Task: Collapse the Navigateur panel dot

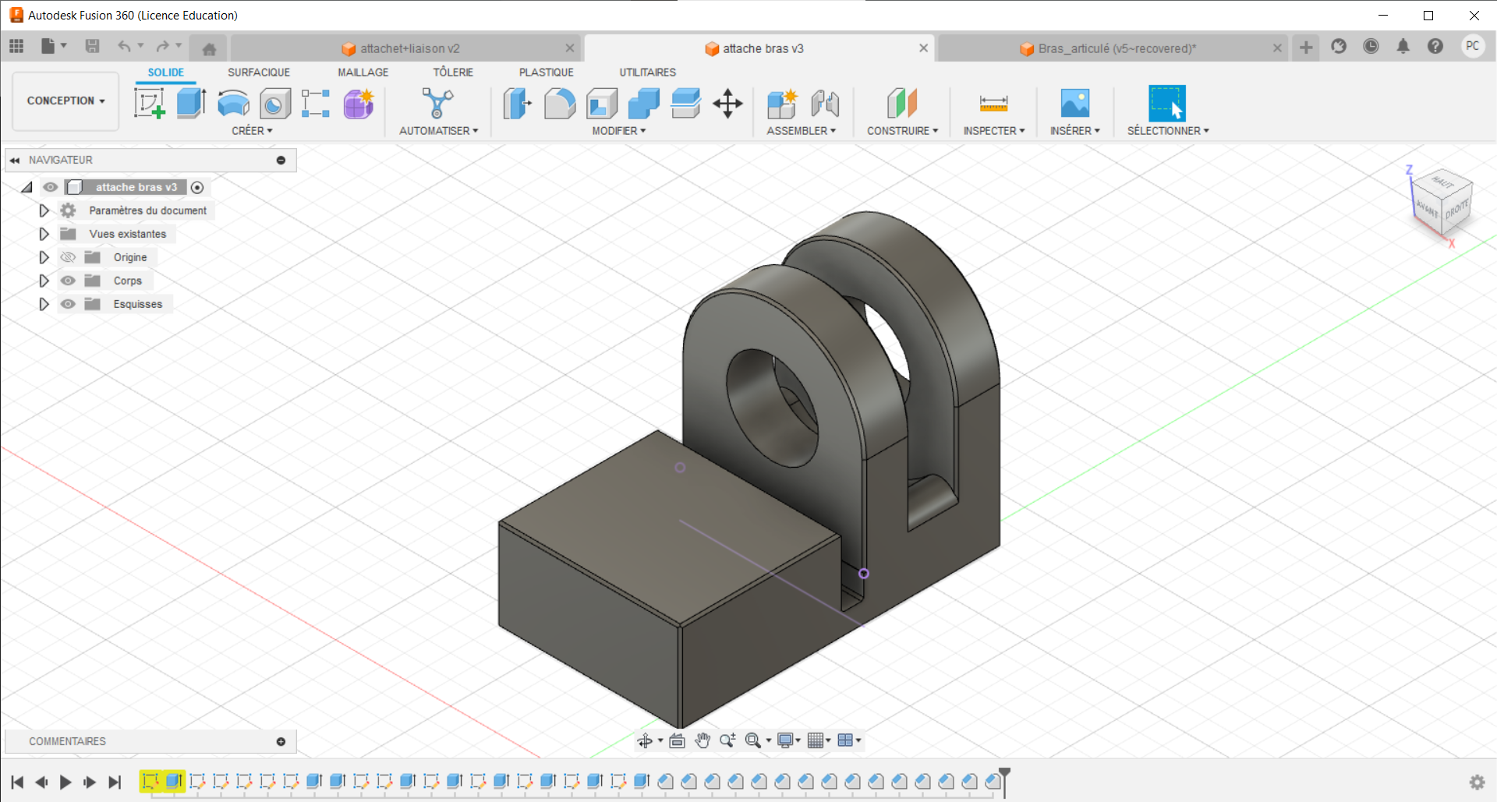Action: click(x=281, y=160)
